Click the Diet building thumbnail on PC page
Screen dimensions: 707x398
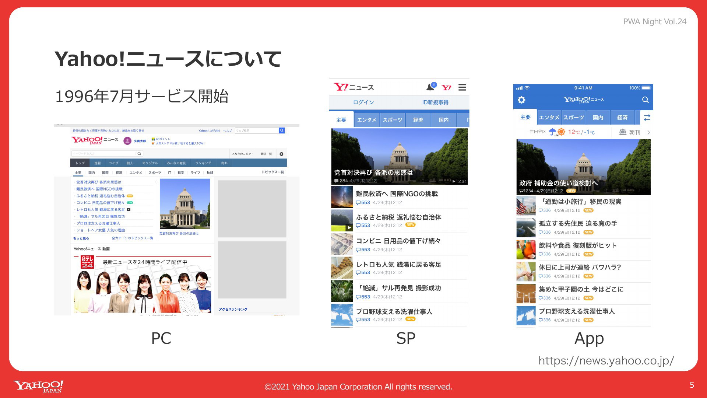185,204
